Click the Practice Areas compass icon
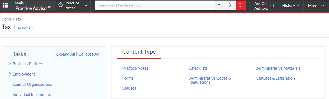 [x=61, y=5]
